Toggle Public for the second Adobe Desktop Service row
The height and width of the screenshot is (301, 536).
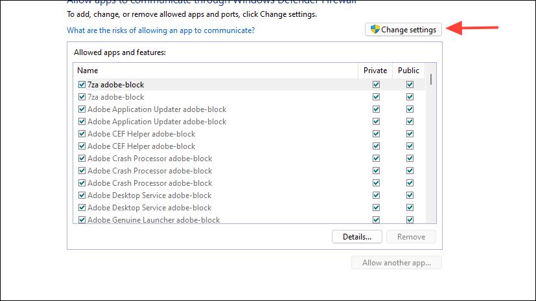[x=410, y=208]
